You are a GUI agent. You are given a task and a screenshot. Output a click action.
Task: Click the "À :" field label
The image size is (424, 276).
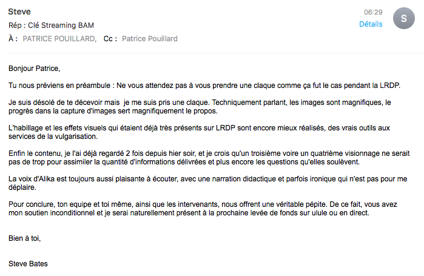pos(13,39)
